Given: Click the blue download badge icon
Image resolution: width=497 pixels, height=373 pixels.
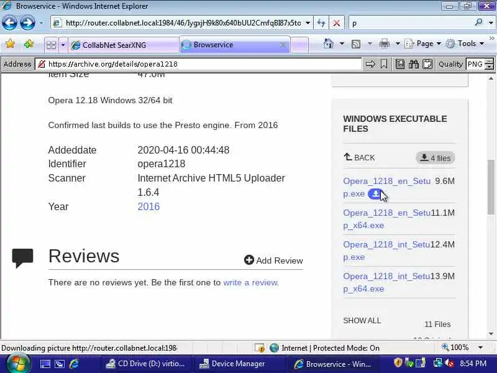Looking at the screenshot, I should [x=376, y=193].
